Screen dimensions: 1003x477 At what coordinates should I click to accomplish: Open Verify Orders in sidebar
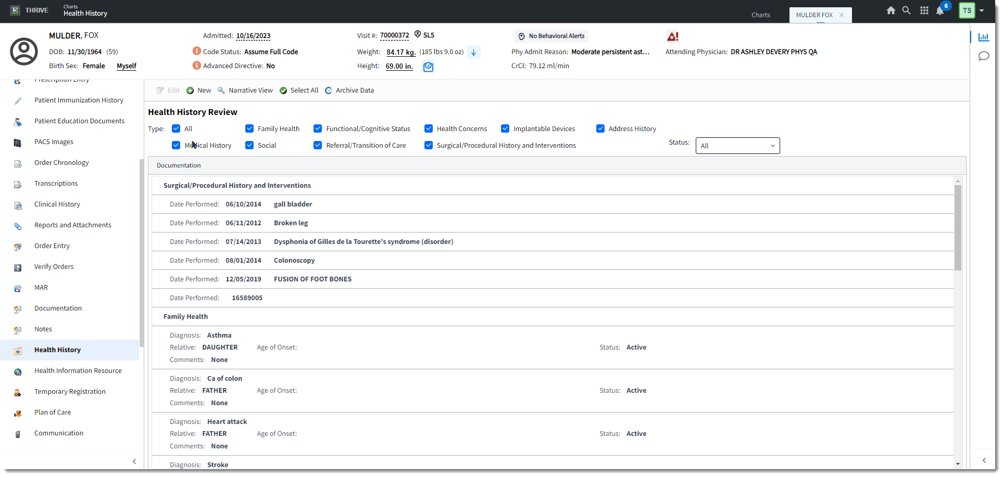(x=54, y=267)
